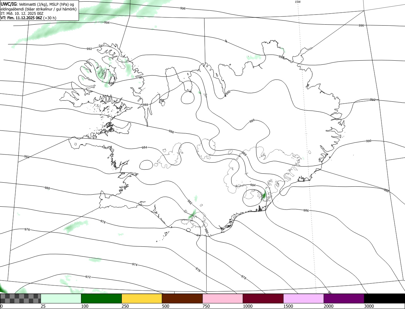Select the legend value "250"
Viewport: 405px width, 309px height.
(125, 306)
